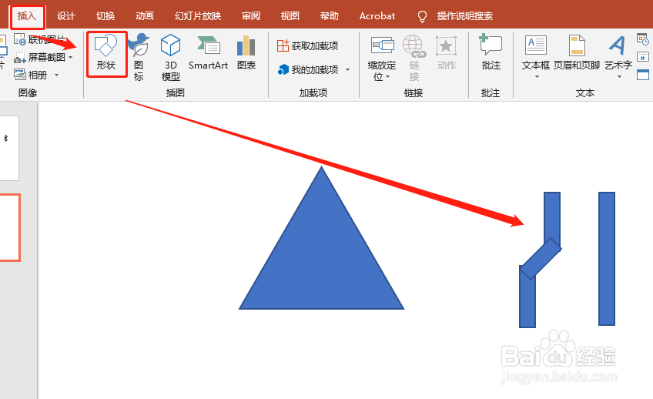This screenshot has height=399, width=653.
Task: Open the 缩放定位 zoom menu
Action: [x=382, y=59]
